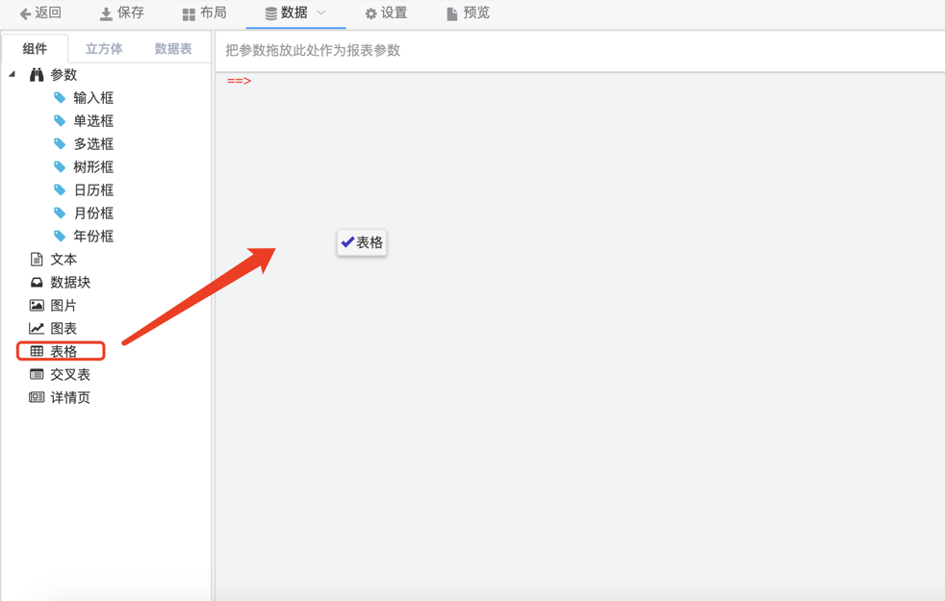Click the blue tag icon beside 输入框
This screenshot has height=601, width=945.
60,98
